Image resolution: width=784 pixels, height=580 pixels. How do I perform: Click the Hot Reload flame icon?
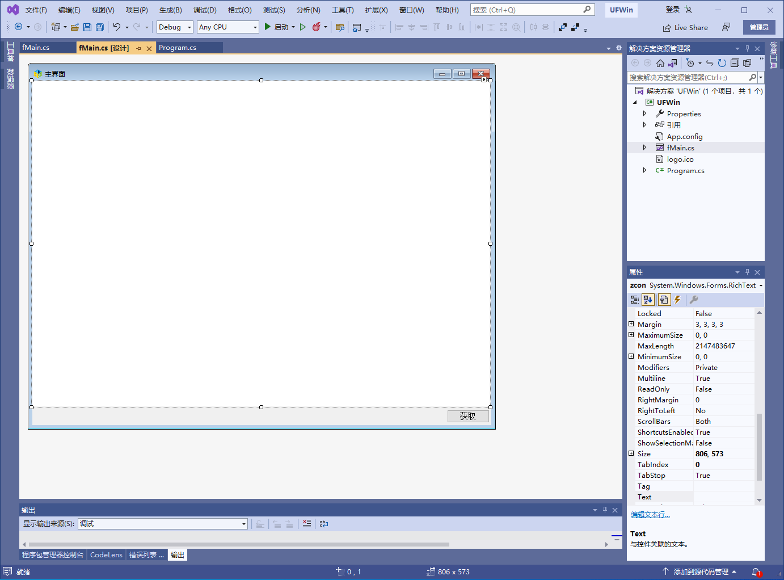point(317,27)
